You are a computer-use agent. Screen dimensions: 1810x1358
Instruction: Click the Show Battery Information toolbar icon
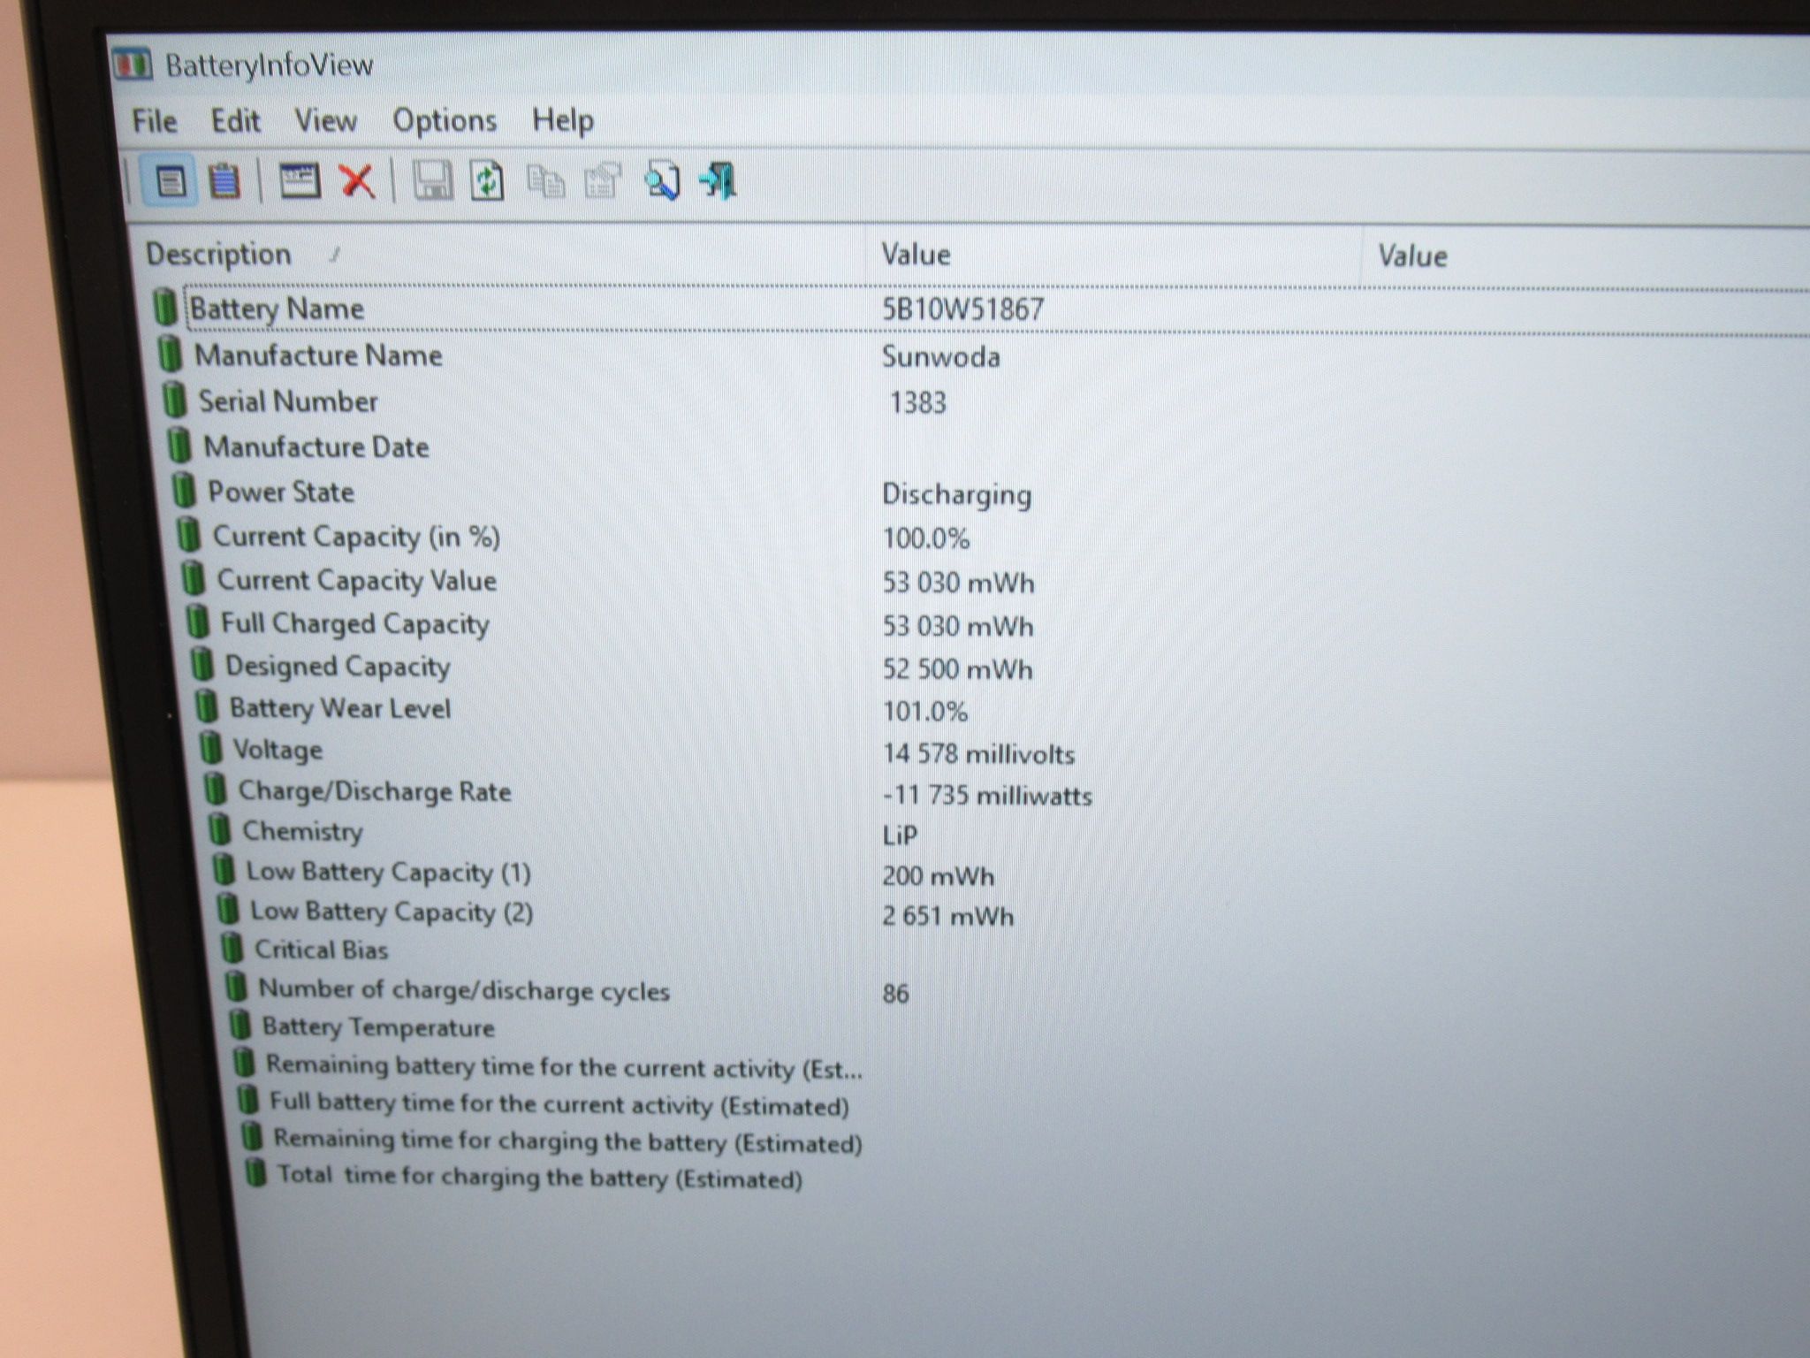click(x=170, y=181)
